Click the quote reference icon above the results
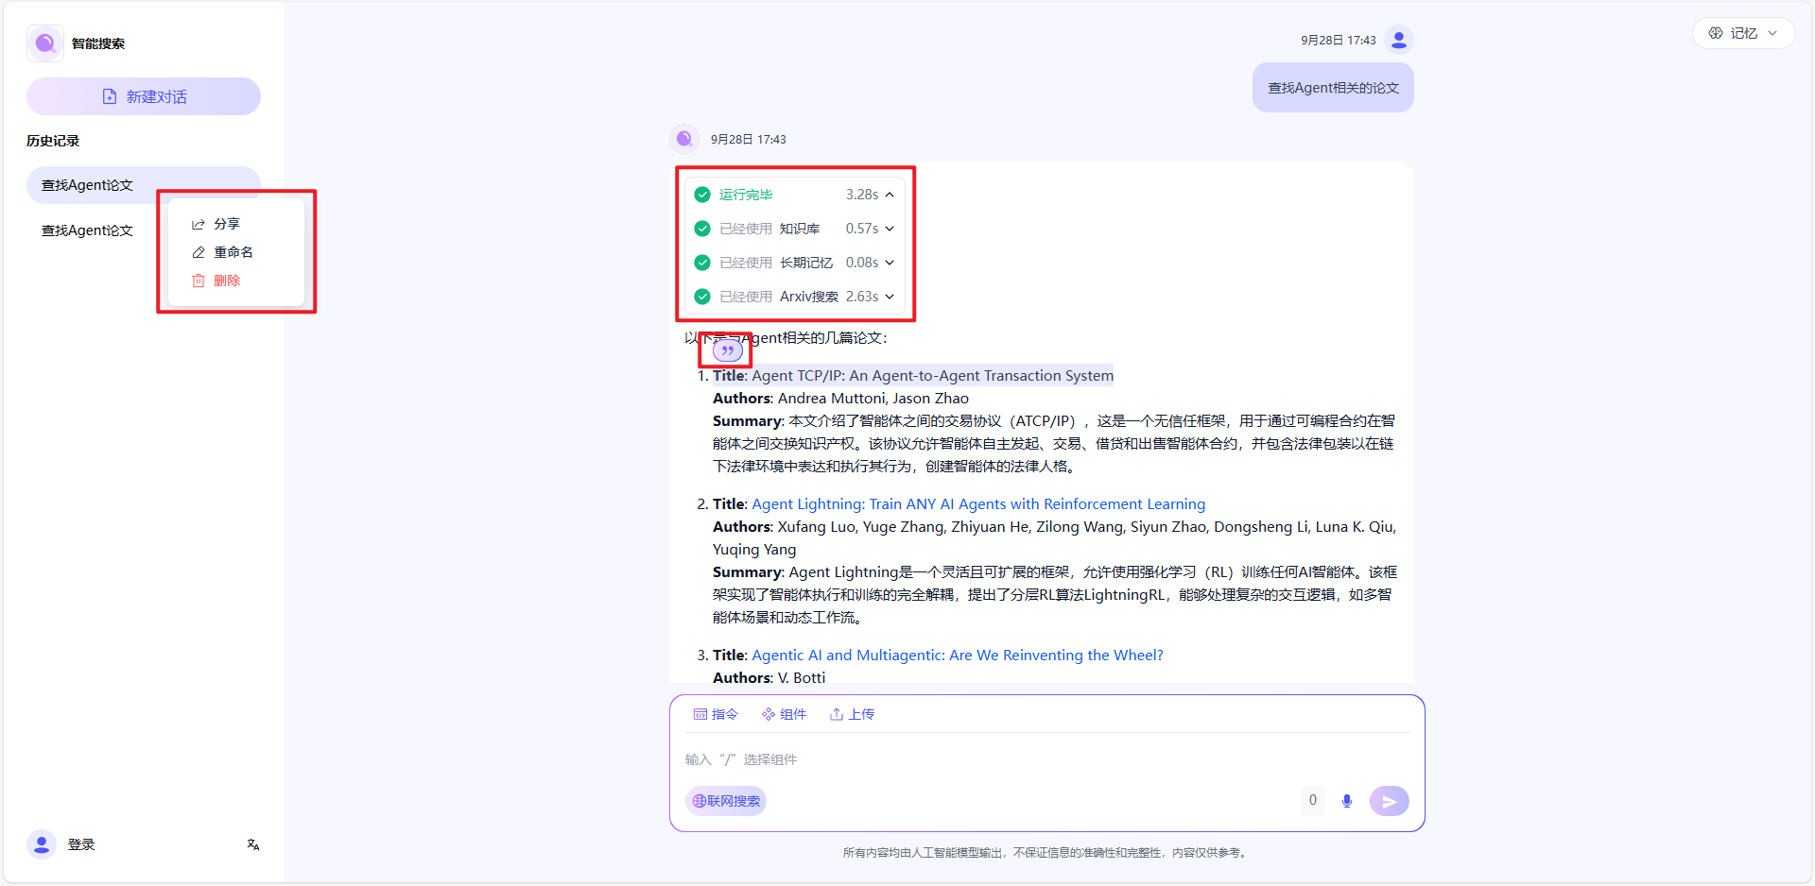 click(x=727, y=351)
